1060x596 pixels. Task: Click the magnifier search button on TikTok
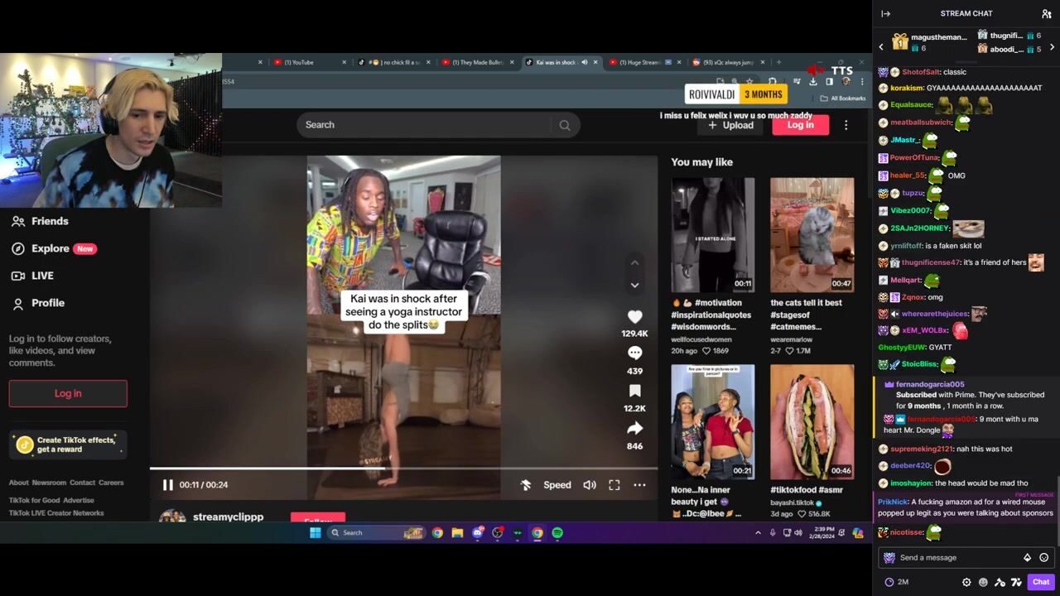point(565,125)
